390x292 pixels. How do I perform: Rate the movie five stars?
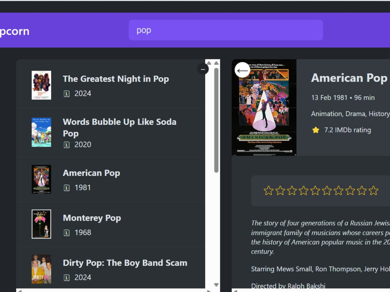315,191
